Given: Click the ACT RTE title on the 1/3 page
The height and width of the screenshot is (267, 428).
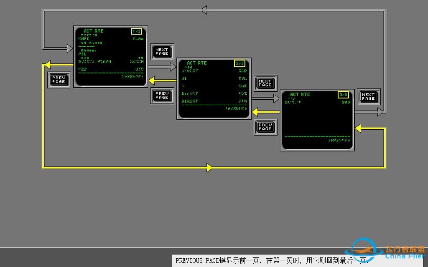Looking at the screenshot, I should coord(93,31).
